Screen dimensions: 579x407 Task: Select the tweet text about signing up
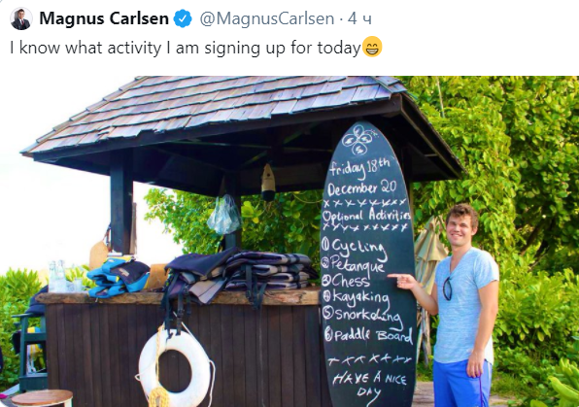coord(185,48)
